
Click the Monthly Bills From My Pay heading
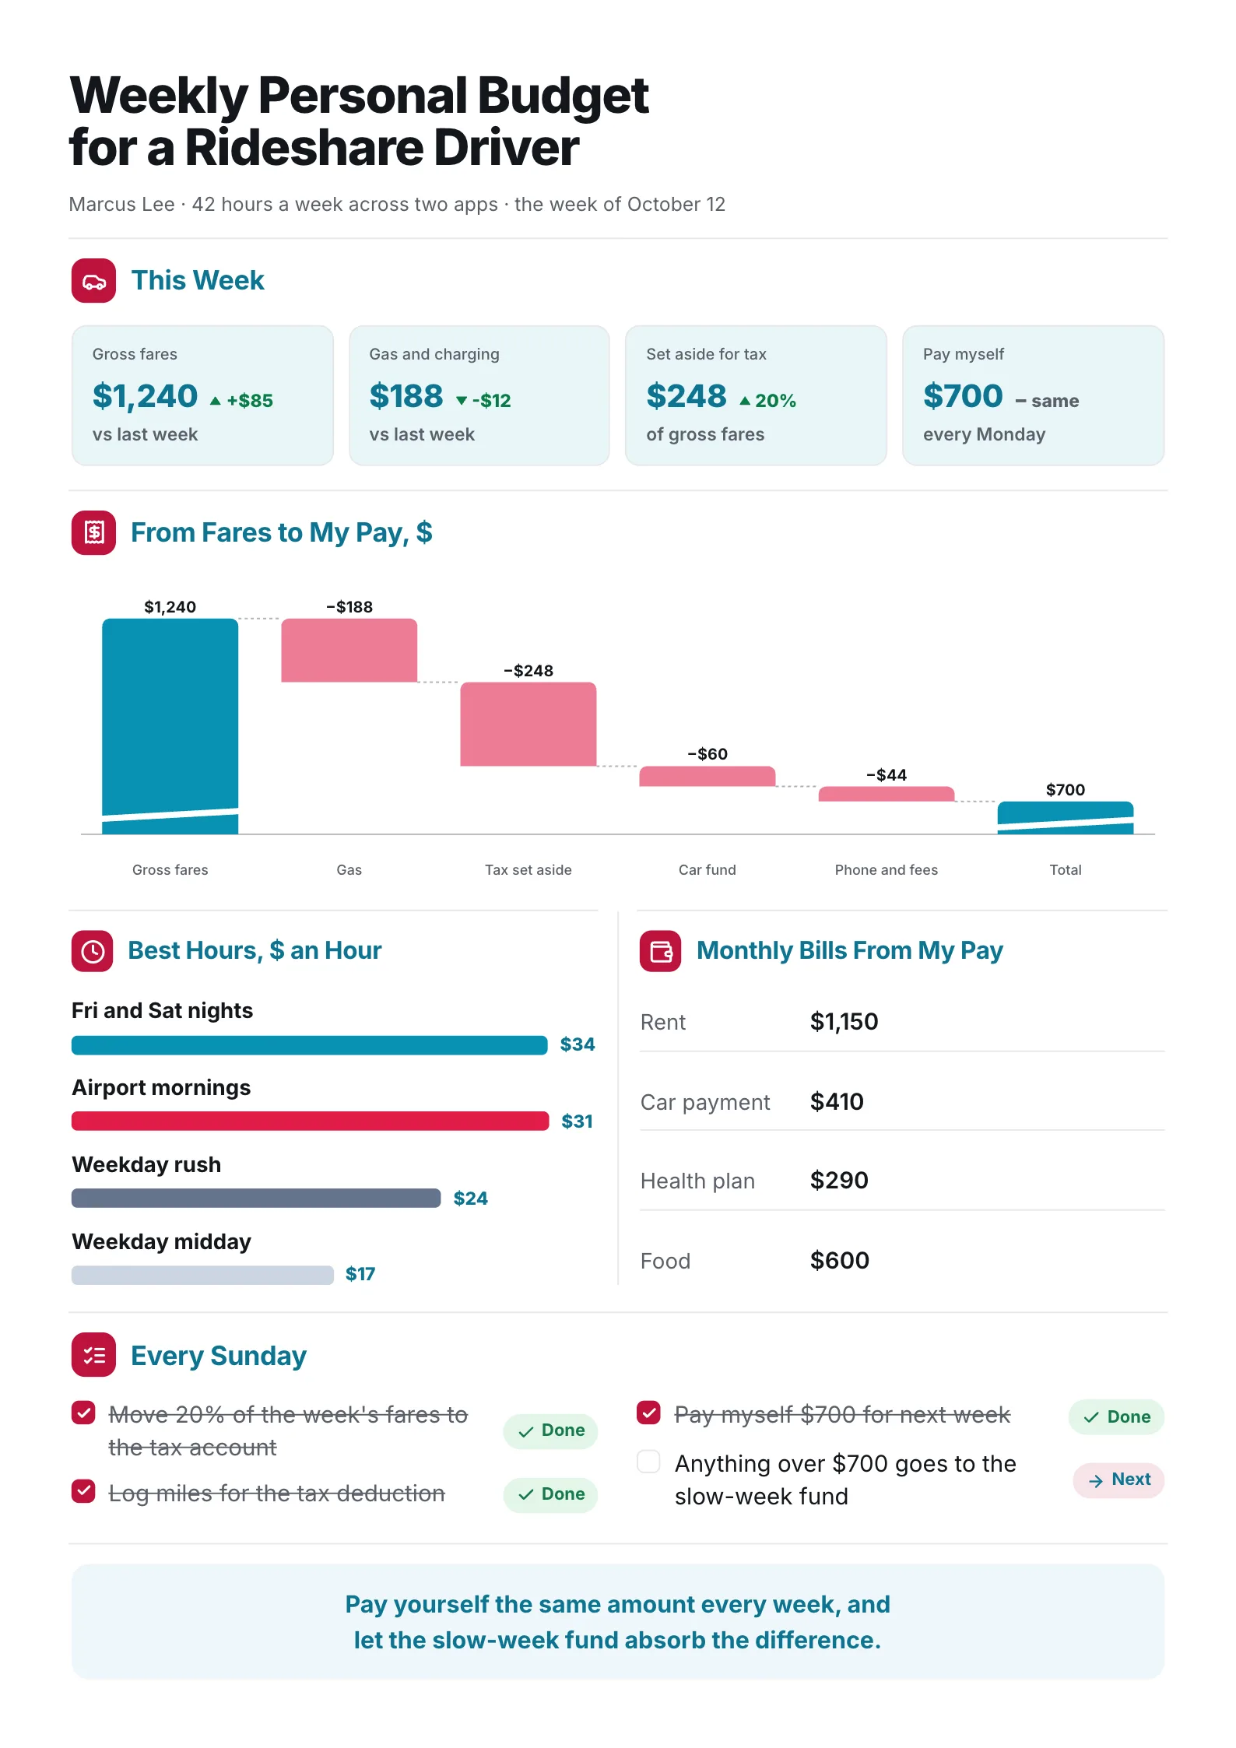[x=850, y=951]
